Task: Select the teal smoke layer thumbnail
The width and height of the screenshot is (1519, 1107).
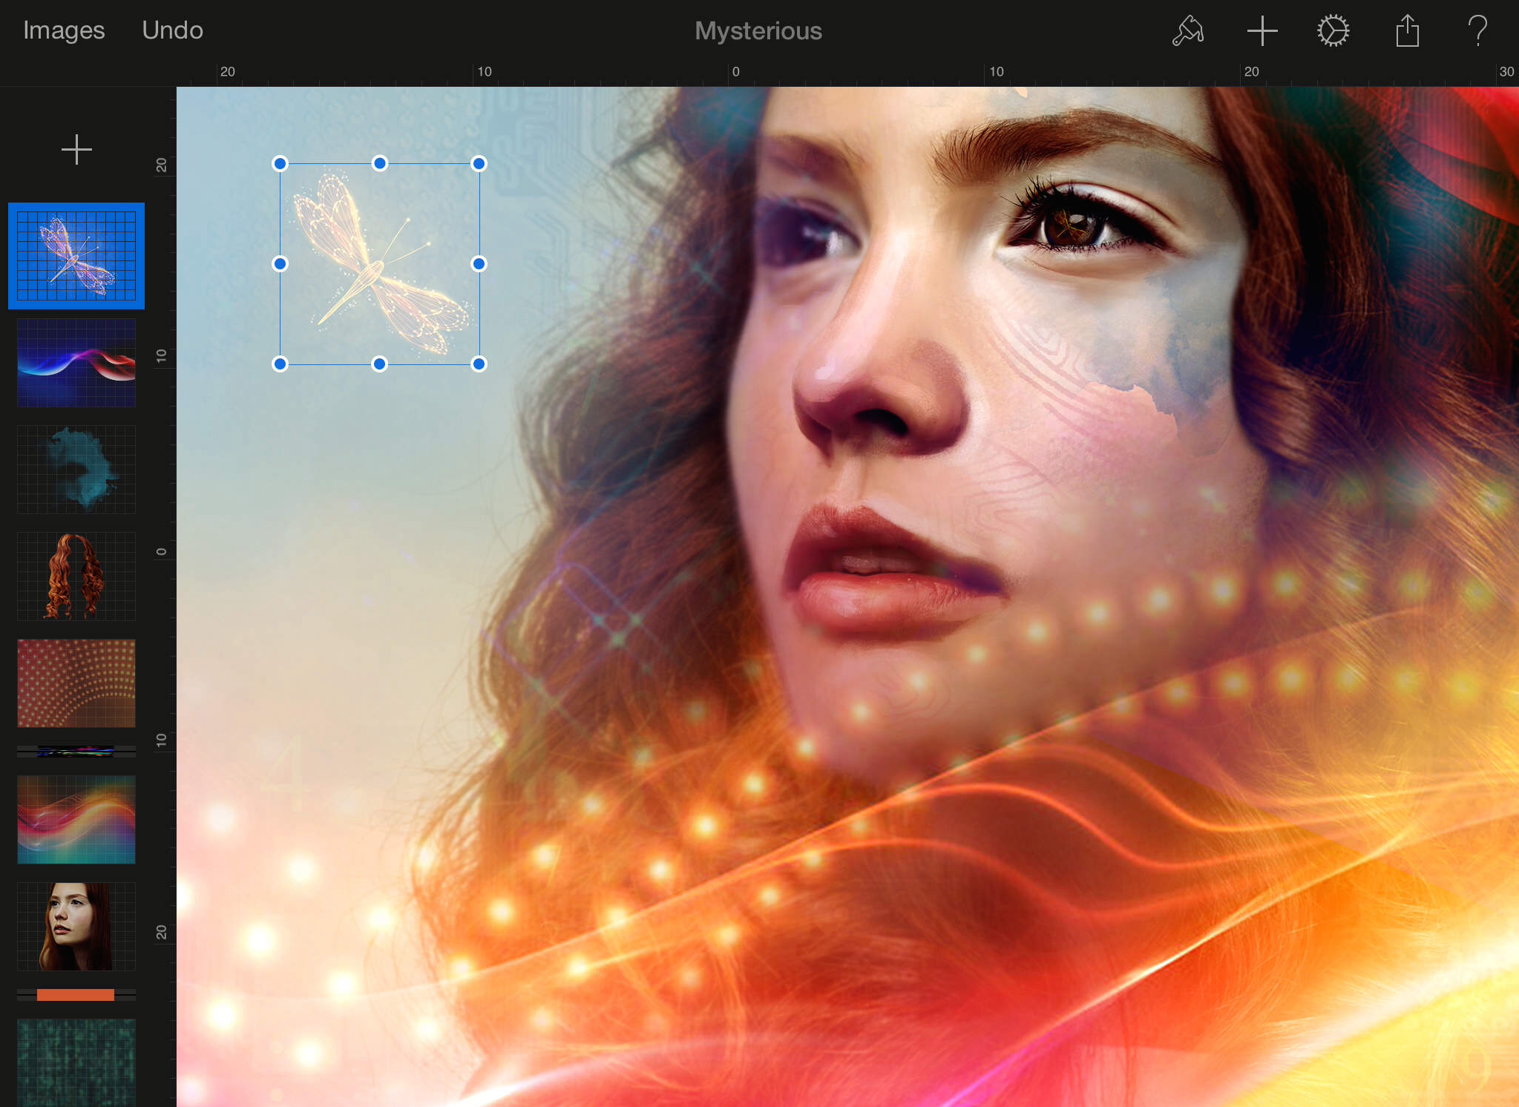Action: (76, 469)
